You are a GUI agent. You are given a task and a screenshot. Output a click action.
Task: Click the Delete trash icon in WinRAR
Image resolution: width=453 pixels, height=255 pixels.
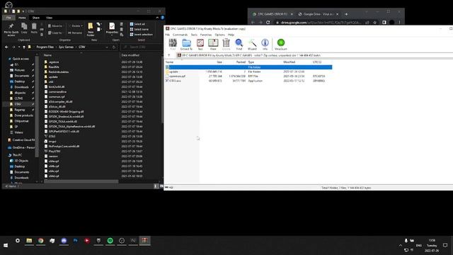[x=226, y=44]
